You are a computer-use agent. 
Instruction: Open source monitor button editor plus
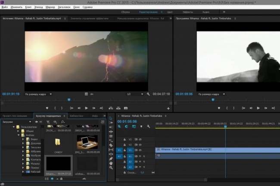(x=168, y=108)
